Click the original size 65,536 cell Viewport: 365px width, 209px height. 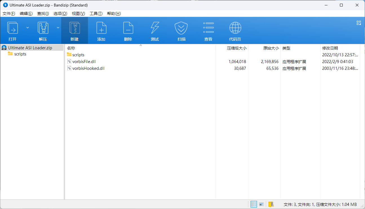pos(272,68)
